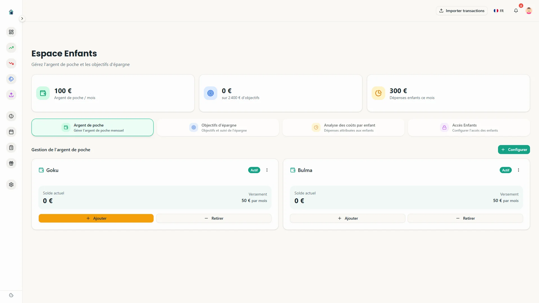
Task: Click the red downward trend sidebar icon
Action: pyautogui.click(x=11, y=63)
